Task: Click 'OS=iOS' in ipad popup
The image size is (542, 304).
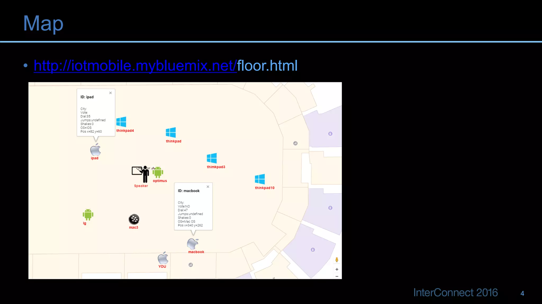Action: click(86, 128)
